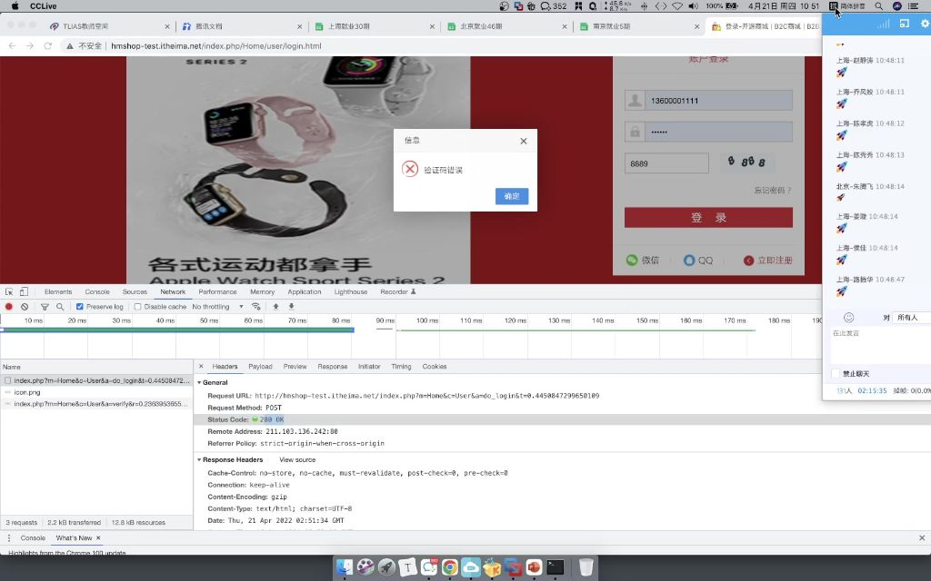Click the 90 ms timeline marker
The width and height of the screenshot is (931, 581).
tap(385, 320)
